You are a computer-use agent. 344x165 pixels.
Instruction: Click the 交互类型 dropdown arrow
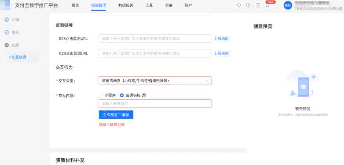(x=206, y=80)
